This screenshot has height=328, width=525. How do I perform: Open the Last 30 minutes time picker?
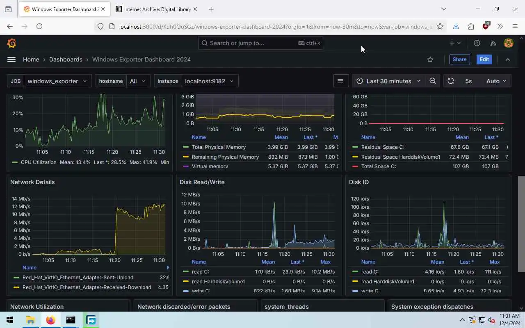[388, 81]
